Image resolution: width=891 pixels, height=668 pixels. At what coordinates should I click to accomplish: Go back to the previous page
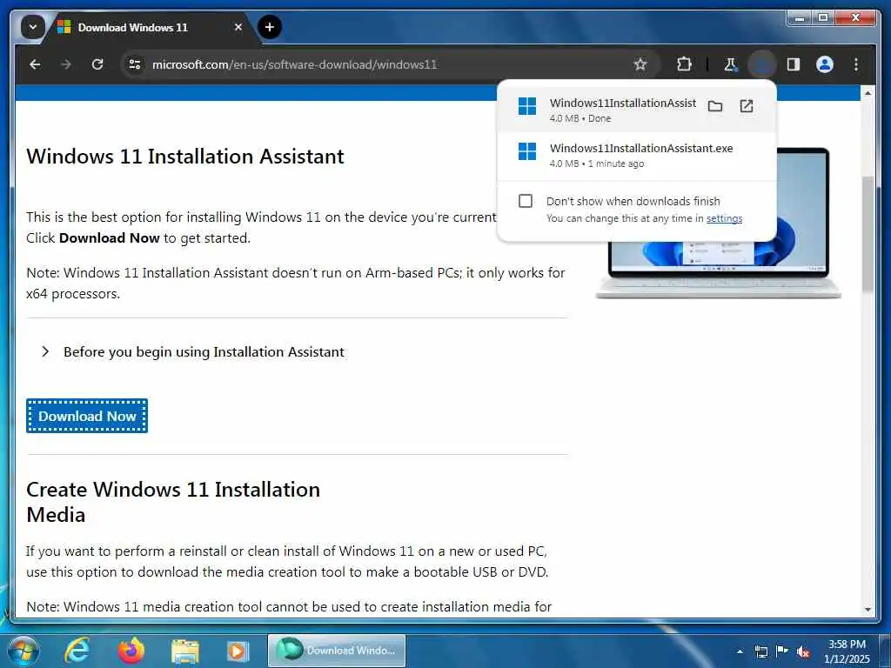pos(35,64)
